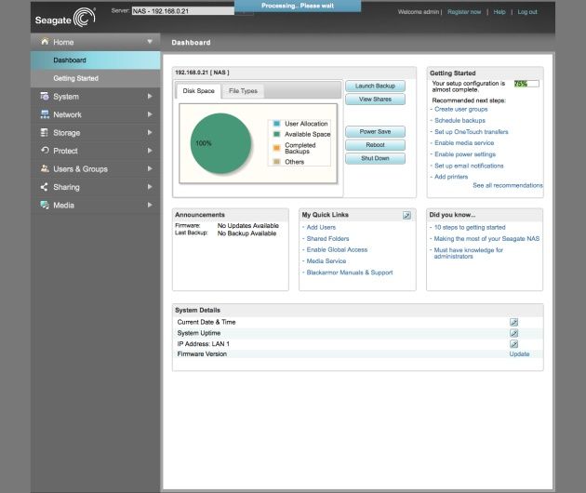Image resolution: width=586 pixels, height=493 pixels.
Task: Open Enable Global Access quick link
Action: tap(337, 249)
